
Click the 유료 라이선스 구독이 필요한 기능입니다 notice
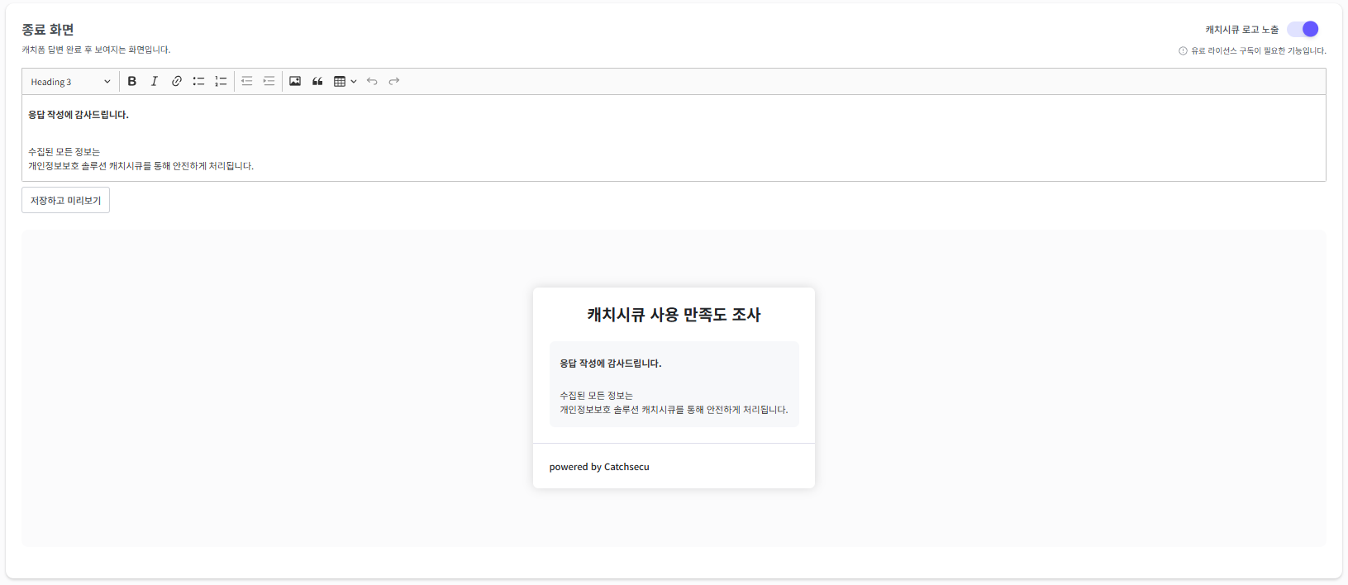(x=1258, y=51)
